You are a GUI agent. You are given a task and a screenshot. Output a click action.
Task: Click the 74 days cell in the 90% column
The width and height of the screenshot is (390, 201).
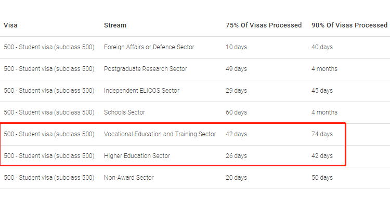pos(322,134)
